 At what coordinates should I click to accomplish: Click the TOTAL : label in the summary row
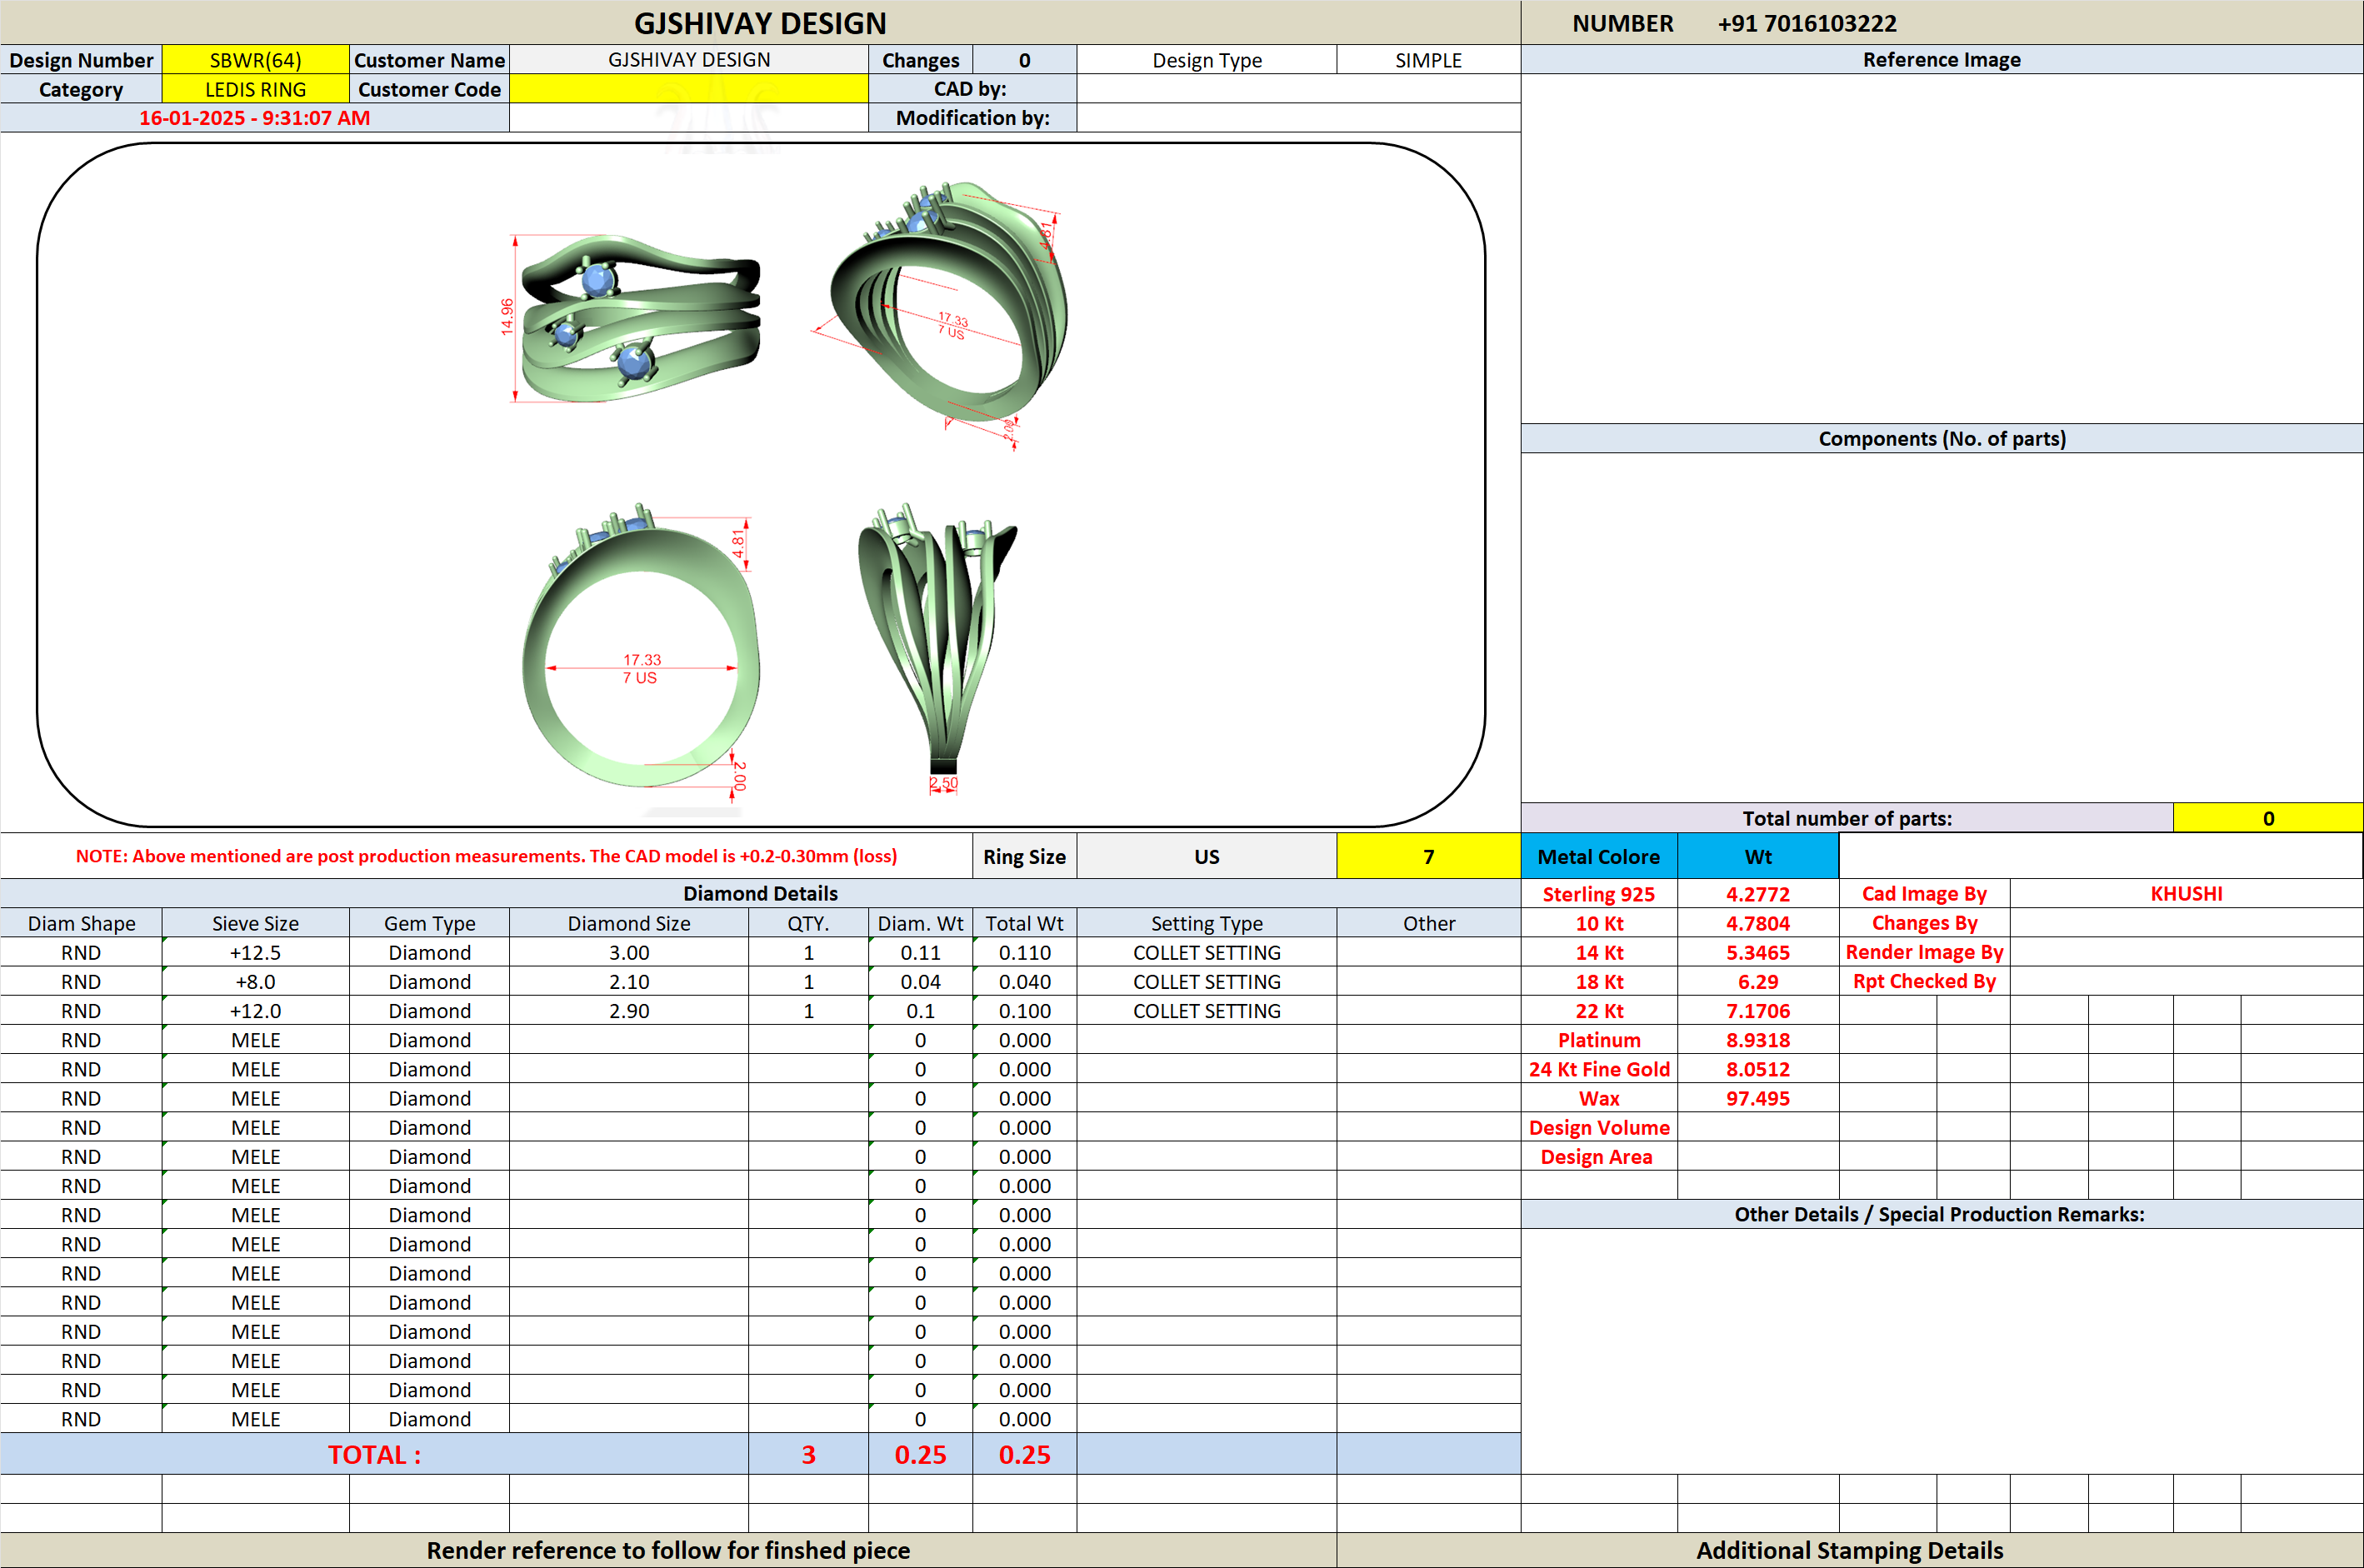point(374,1454)
